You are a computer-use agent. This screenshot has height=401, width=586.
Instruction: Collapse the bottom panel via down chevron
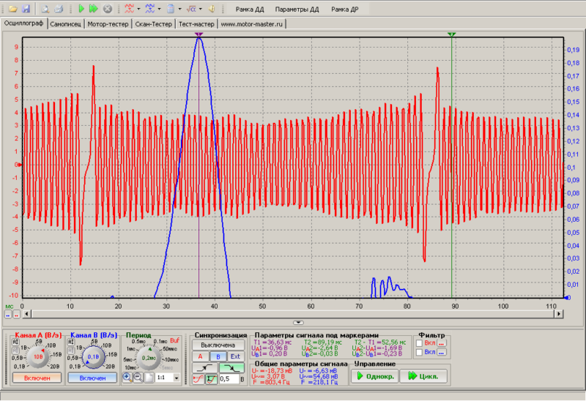coord(298,322)
